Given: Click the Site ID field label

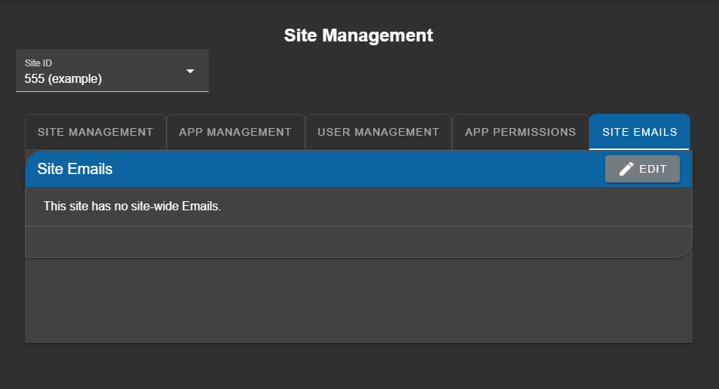Looking at the screenshot, I should tap(38, 63).
